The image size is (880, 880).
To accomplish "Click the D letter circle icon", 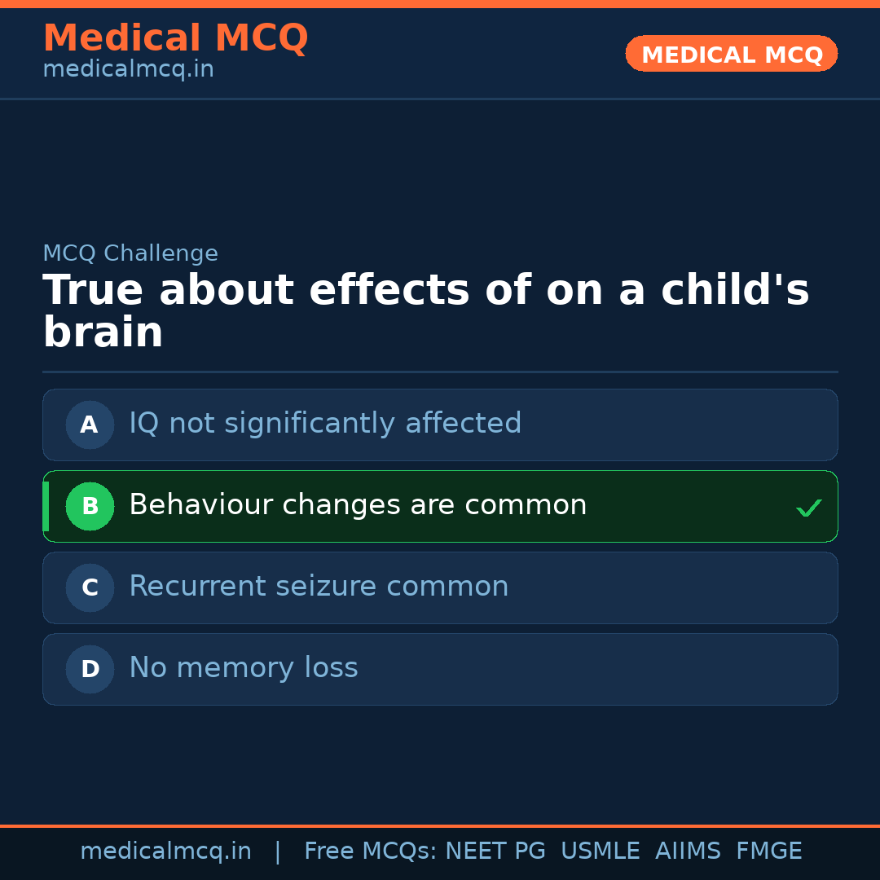I will 90,669.
